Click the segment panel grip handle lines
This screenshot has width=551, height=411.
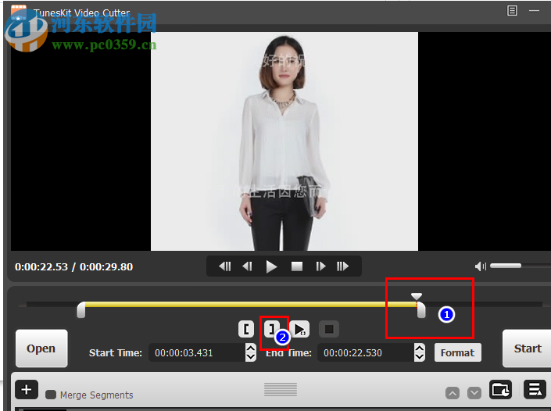281,390
